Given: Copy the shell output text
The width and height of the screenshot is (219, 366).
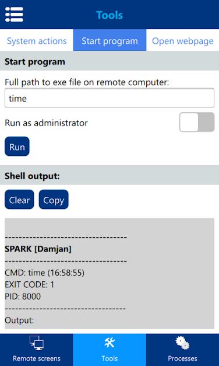Looking at the screenshot, I should [54, 200].
